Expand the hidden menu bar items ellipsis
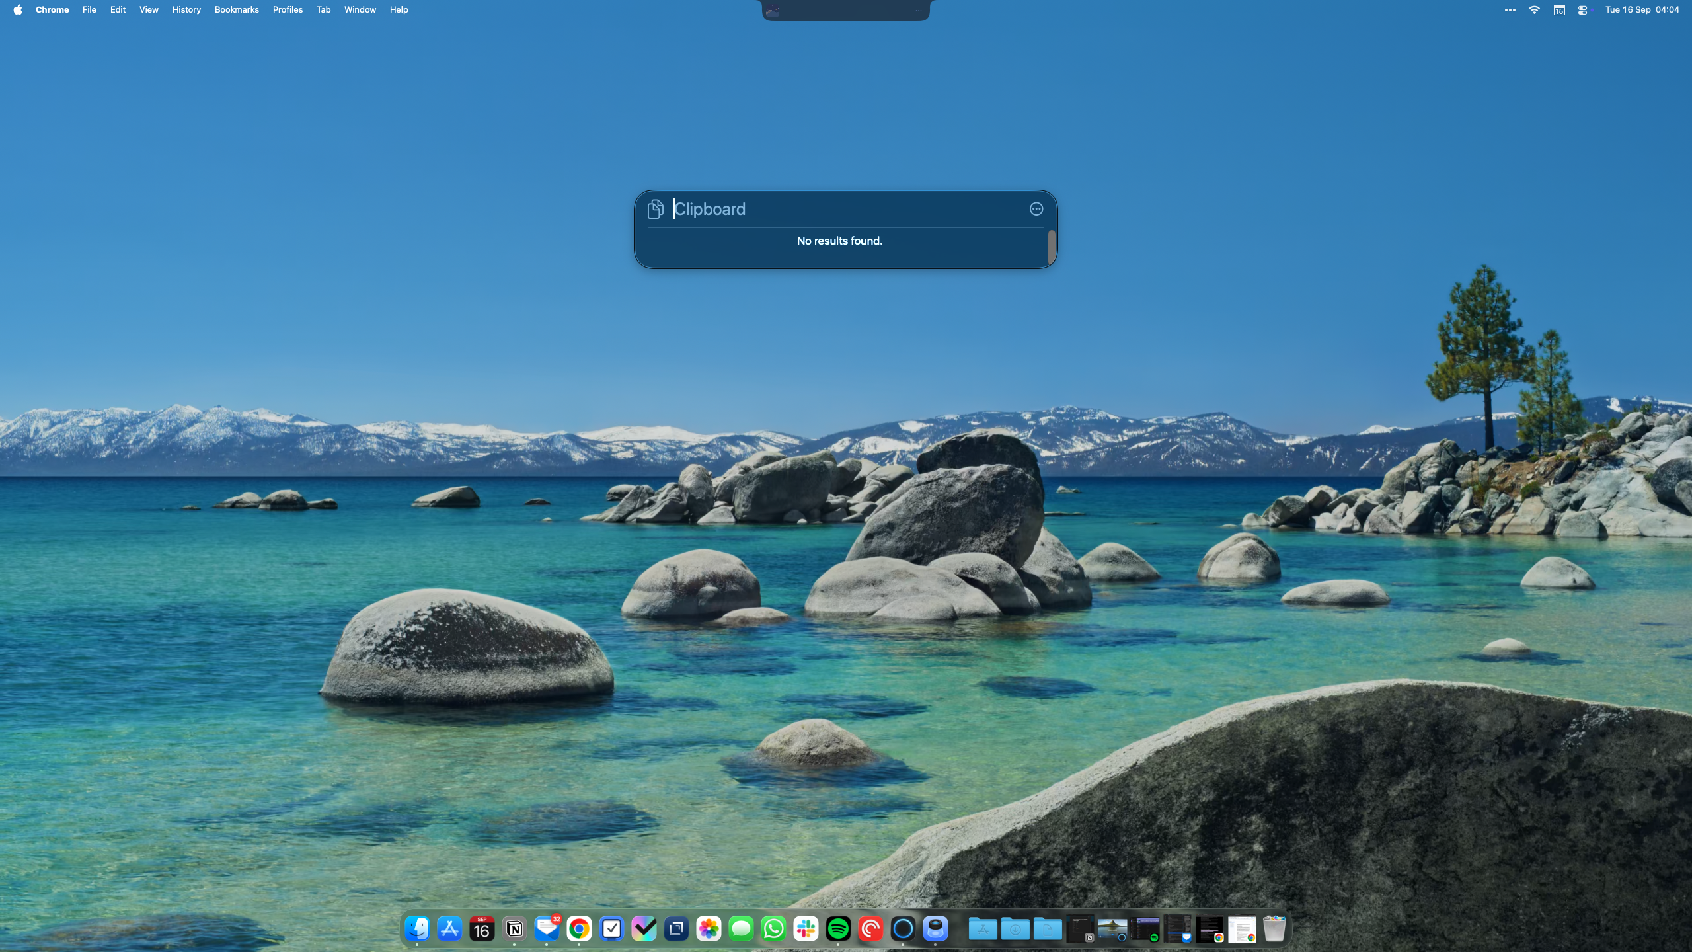The image size is (1692, 952). pos(1509,10)
